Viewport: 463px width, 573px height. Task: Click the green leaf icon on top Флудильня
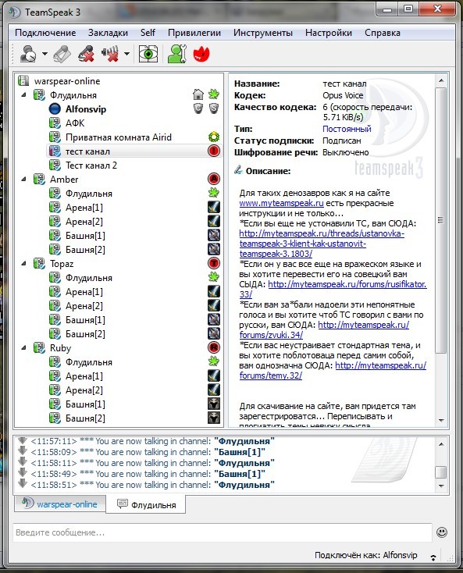(214, 94)
